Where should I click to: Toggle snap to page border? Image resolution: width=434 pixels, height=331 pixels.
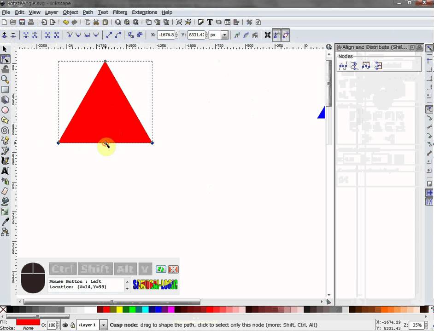tap(429, 183)
